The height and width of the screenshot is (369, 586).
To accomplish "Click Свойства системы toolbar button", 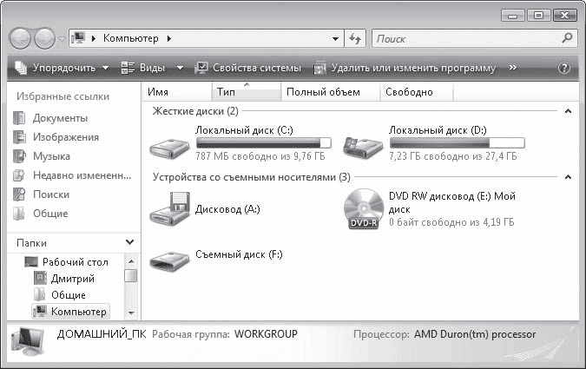I will pyautogui.click(x=248, y=68).
